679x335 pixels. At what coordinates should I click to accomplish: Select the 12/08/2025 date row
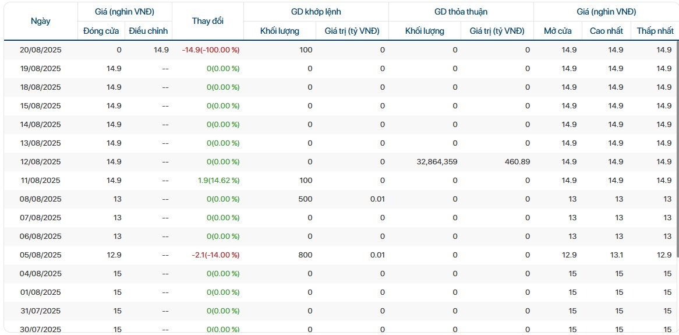coord(41,162)
